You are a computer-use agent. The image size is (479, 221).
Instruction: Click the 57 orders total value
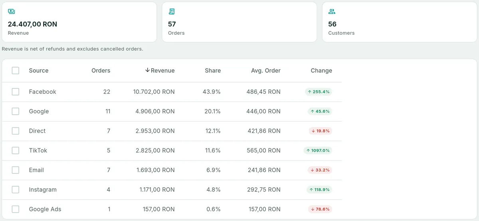click(172, 24)
